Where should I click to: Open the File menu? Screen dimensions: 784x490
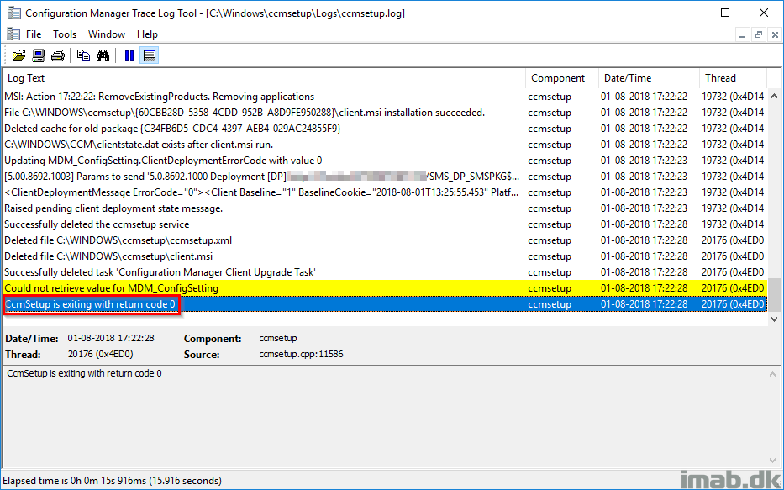click(34, 34)
